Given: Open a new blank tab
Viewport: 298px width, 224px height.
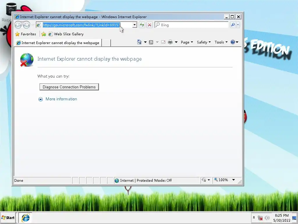Looking at the screenshot, I should 106,43.
